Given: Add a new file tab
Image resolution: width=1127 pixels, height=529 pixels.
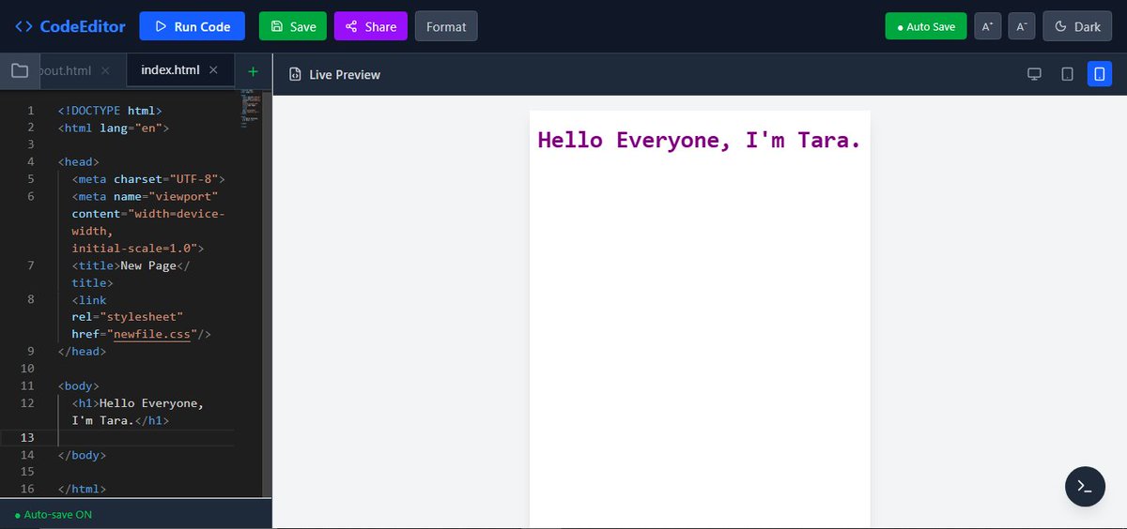Looking at the screenshot, I should click(x=253, y=71).
